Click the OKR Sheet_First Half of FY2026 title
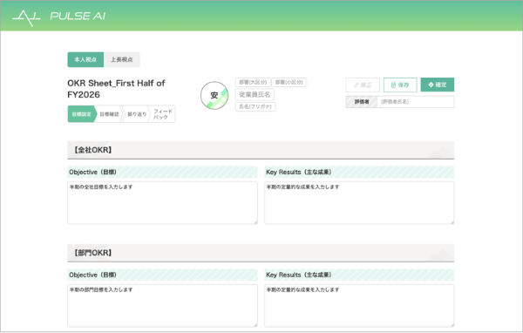 click(116, 89)
